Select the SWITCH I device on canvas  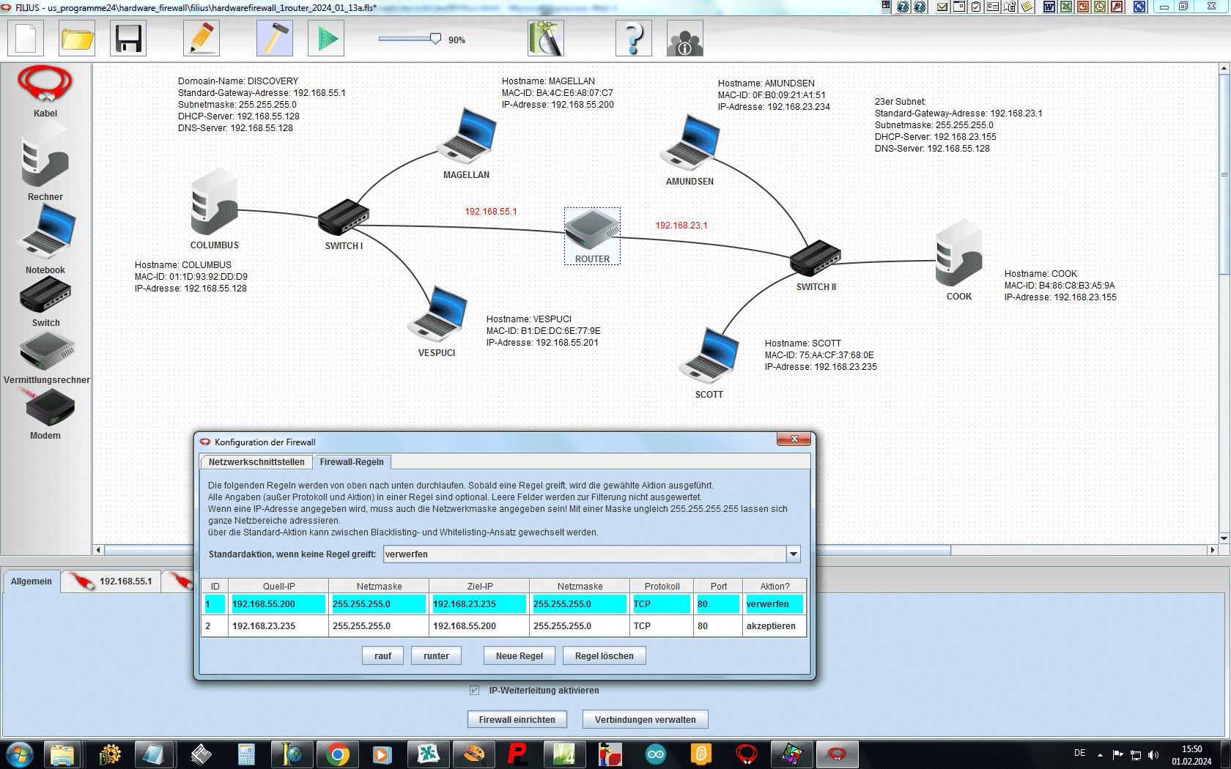[344, 217]
